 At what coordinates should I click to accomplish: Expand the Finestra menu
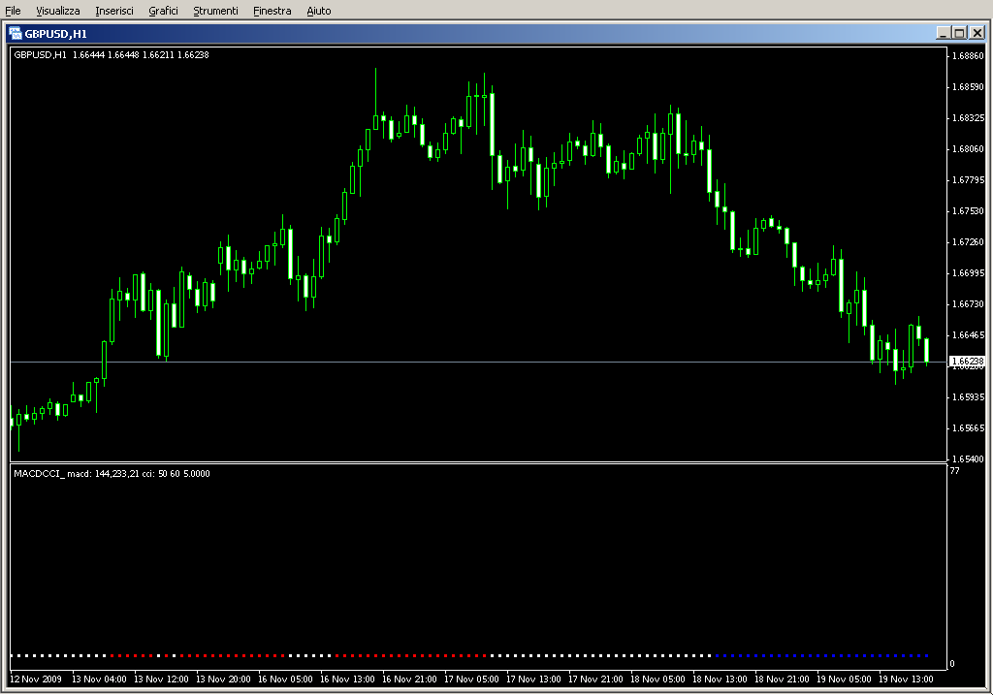[x=272, y=11]
